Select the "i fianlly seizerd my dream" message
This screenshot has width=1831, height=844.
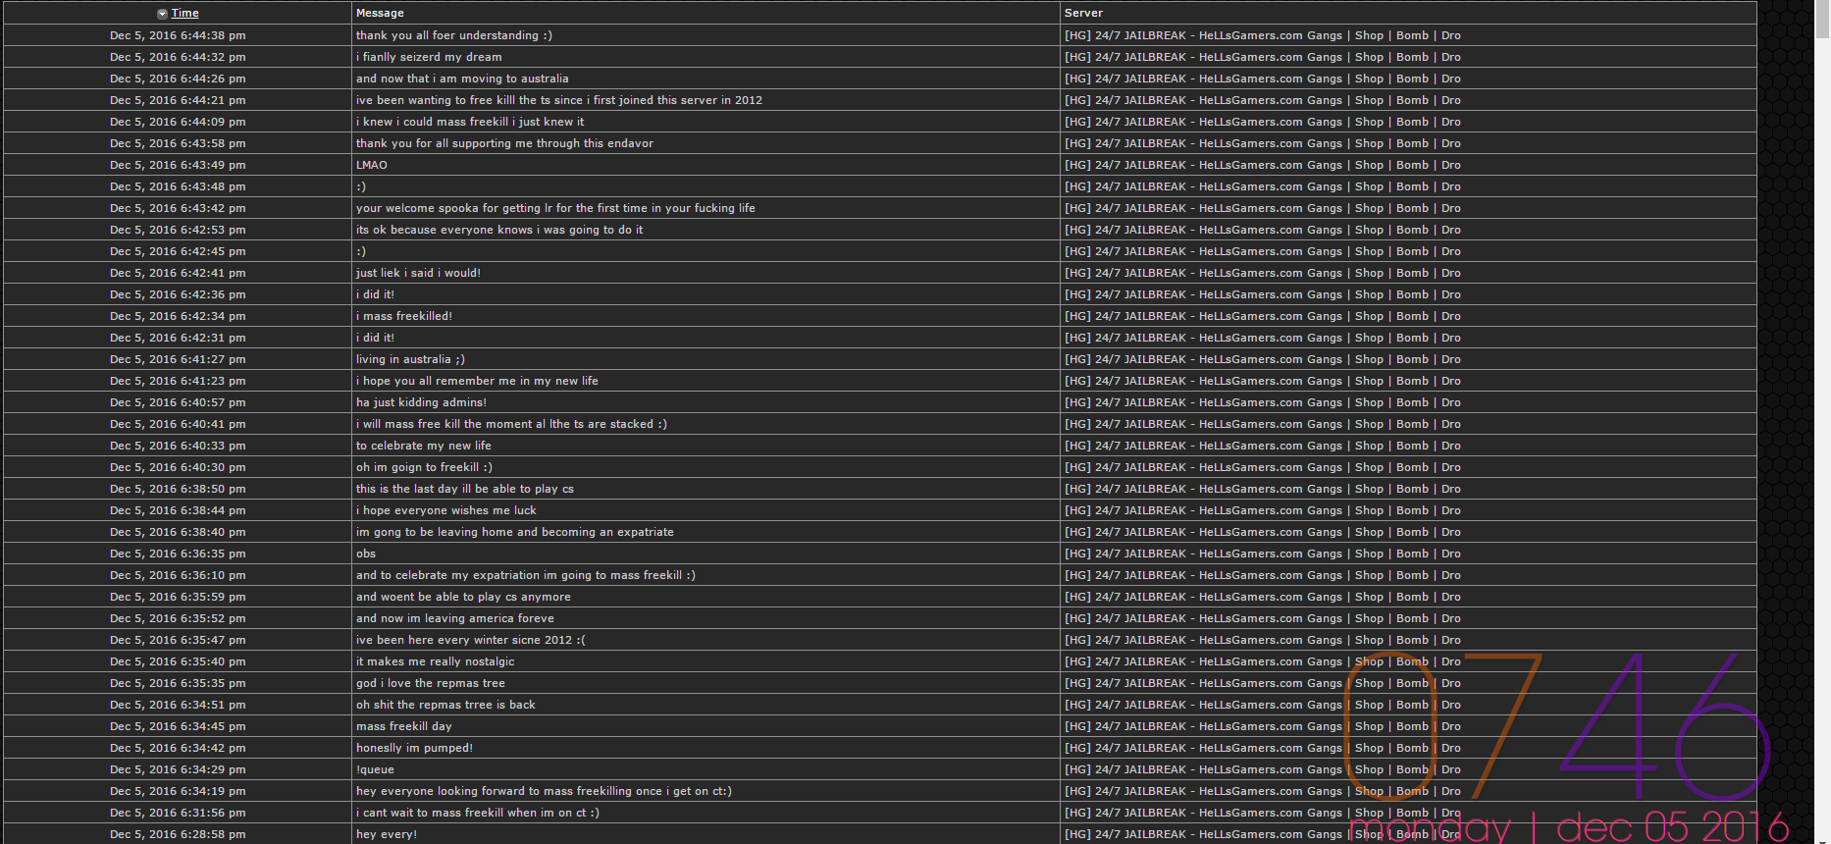(429, 57)
